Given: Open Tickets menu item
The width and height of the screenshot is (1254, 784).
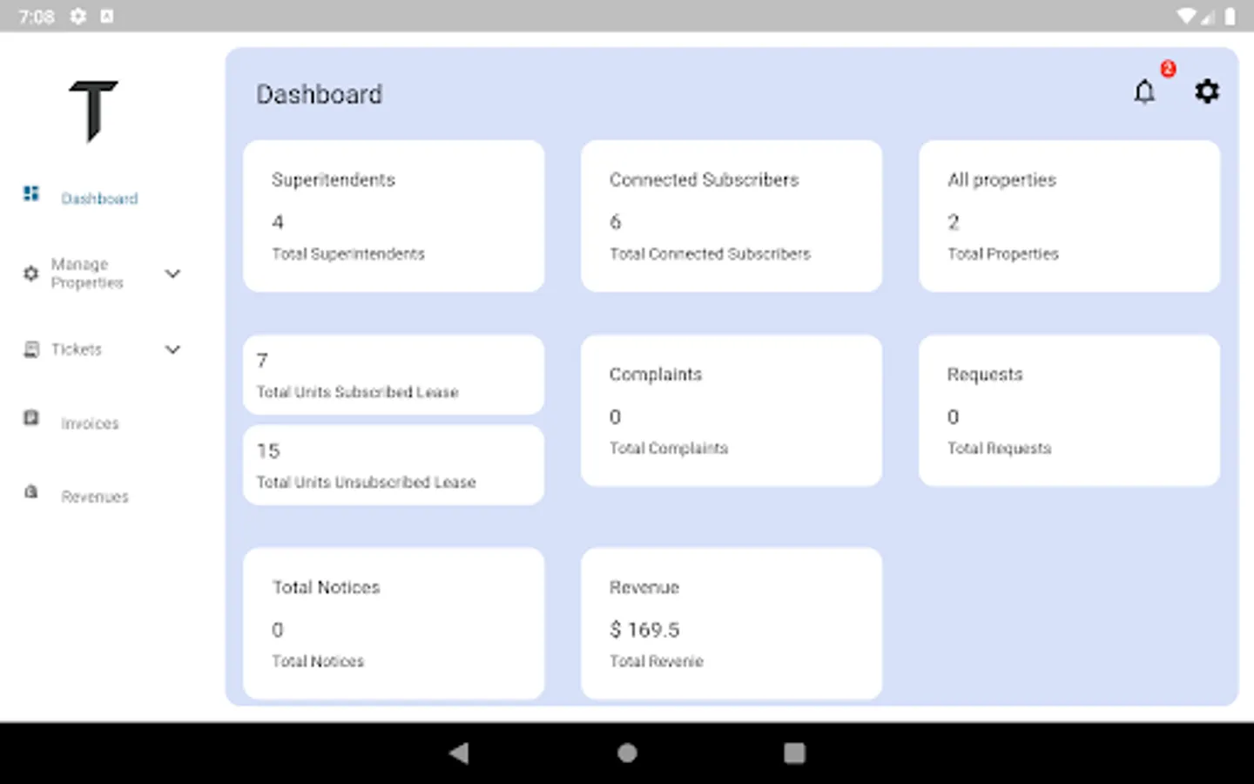Looking at the screenshot, I should [77, 349].
